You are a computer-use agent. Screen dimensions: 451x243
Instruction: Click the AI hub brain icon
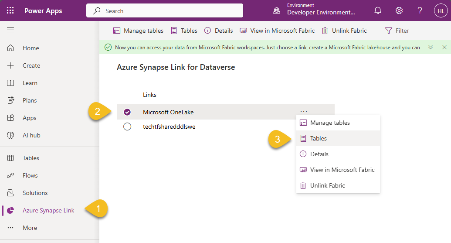(10, 135)
